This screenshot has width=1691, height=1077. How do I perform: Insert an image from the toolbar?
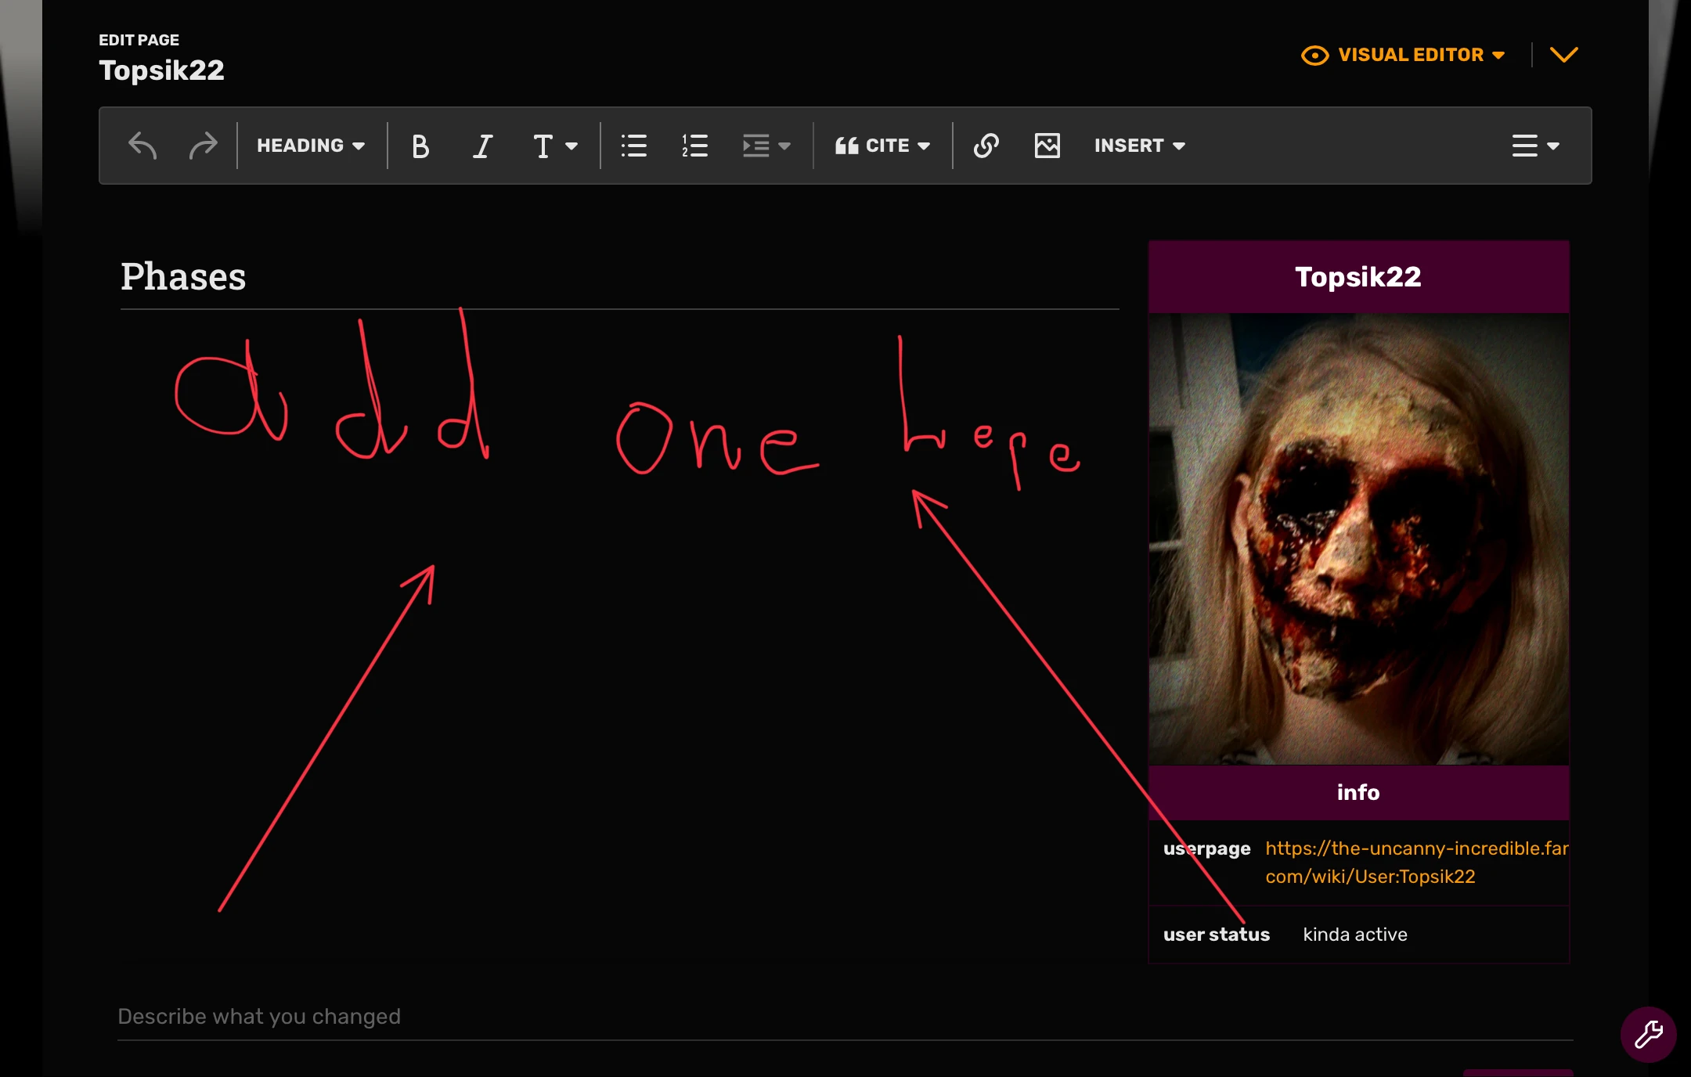(1047, 146)
